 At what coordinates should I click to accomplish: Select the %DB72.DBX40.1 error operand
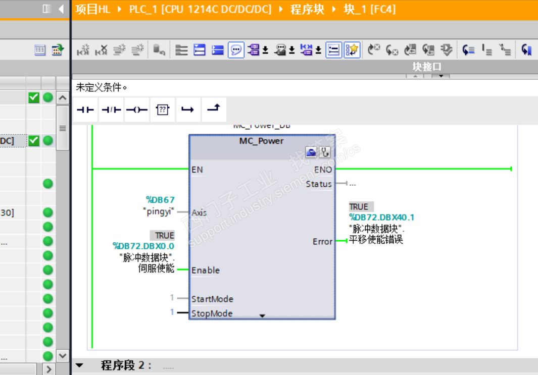click(381, 218)
